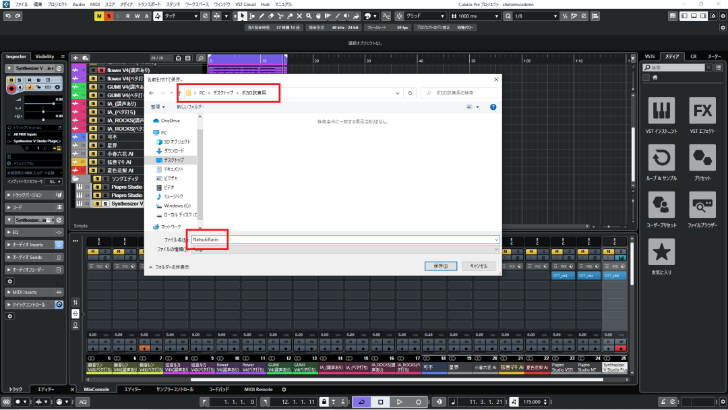Expand the MIDI Inserts inspector section
The width and height of the screenshot is (728, 410).
[x=34, y=292]
